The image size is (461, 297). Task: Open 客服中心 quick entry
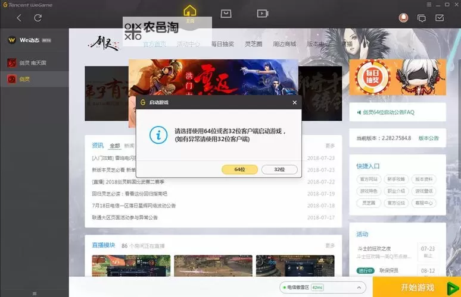423,203
